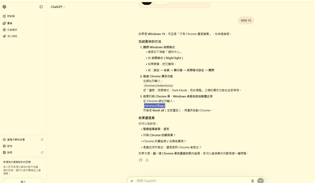This screenshot has height=183, width=315.
Task: Click the 截一張 Chrome 黃色畫面的照片 line
Action: coord(193,153)
